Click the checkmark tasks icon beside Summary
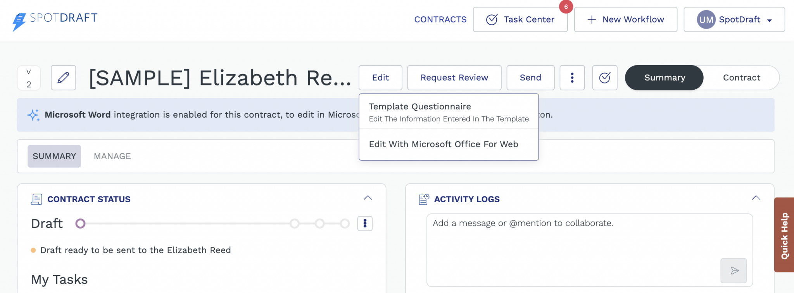Viewport: 794px width, 293px height. coord(605,78)
